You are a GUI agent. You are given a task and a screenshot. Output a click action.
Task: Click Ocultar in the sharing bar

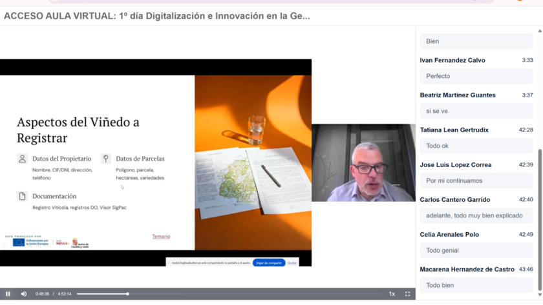292,262
